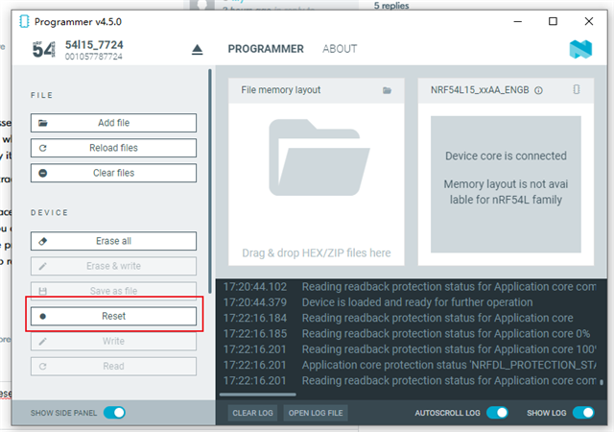Viewport: 614px width, 432px height.
Task: Click the Erase all button
Action: (113, 241)
